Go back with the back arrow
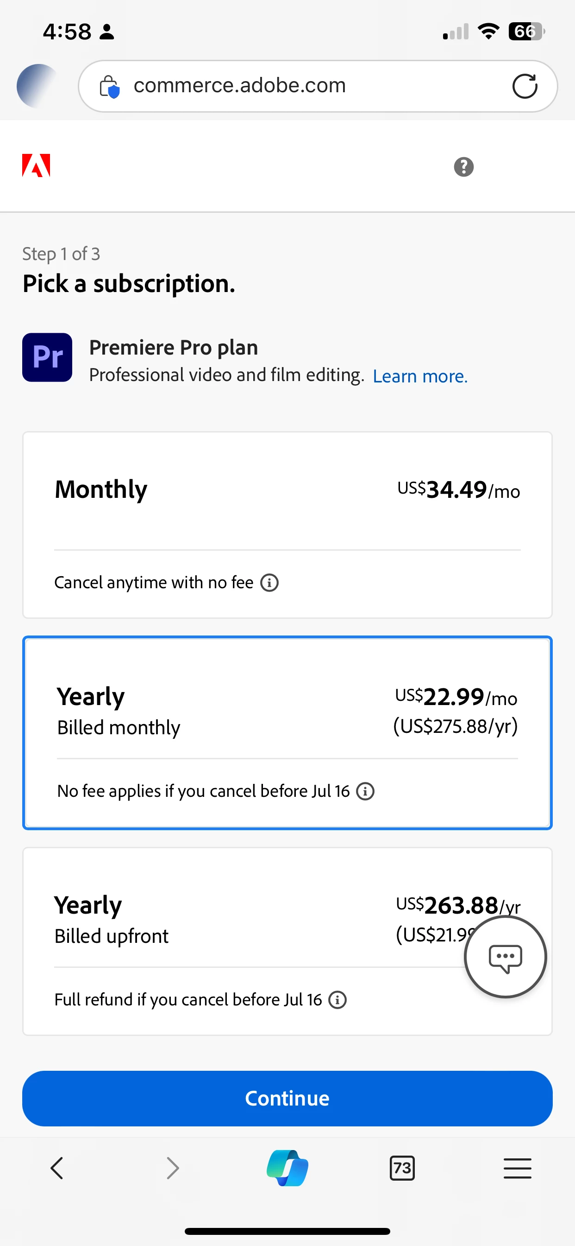Screen dimensions: 575x1246 57,1168
